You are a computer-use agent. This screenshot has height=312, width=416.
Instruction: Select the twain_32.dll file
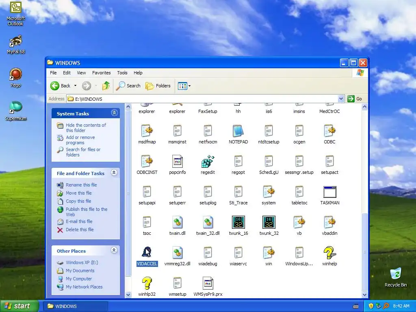click(x=208, y=225)
